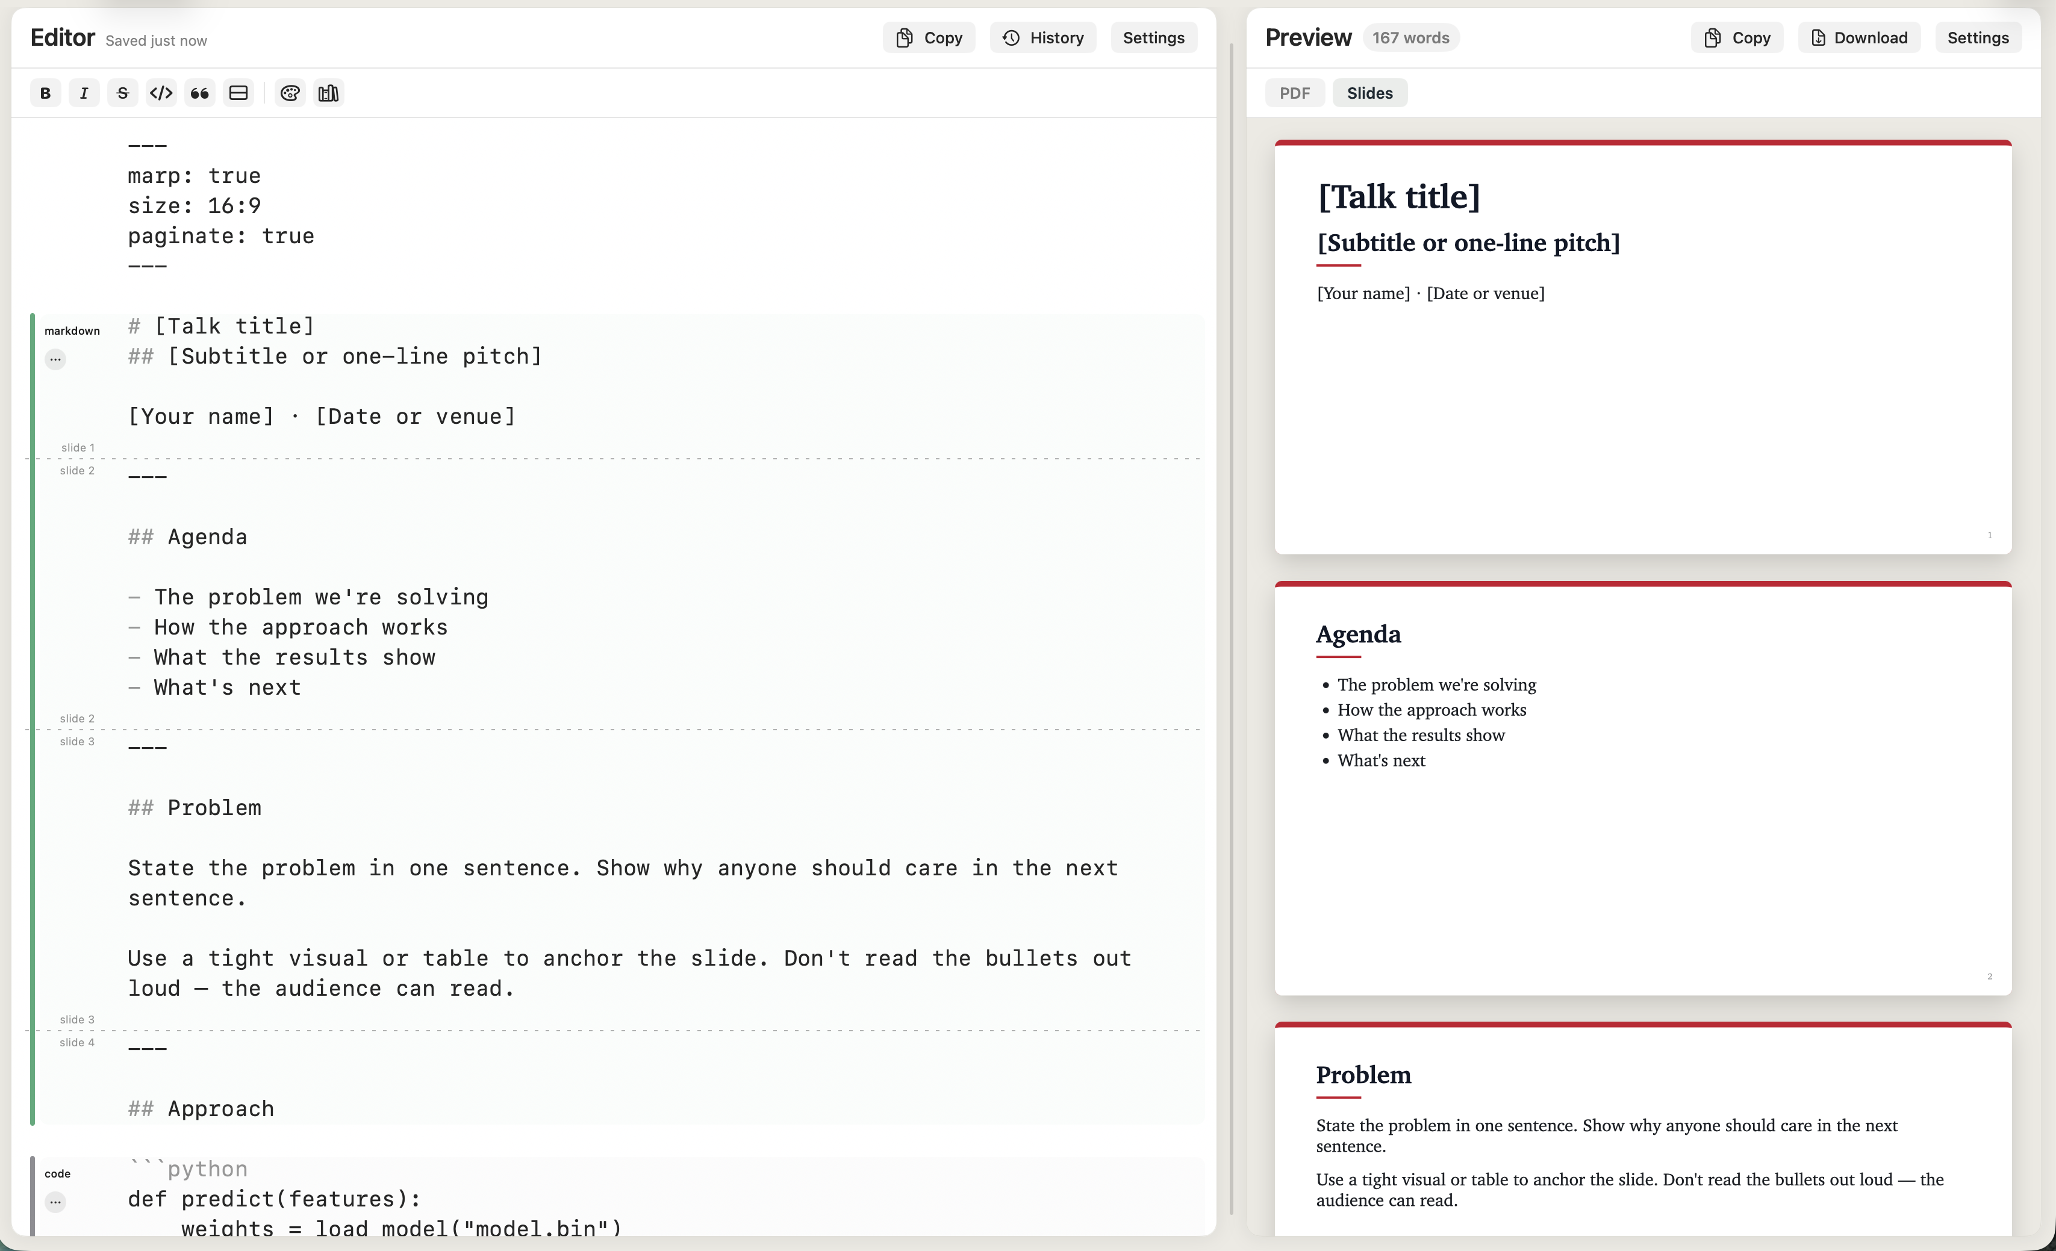This screenshot has width=2056, height=1251.
Task: Click the "- The problem we're solving" editor line
Action: pyautogui.click(x=308, y=597)
